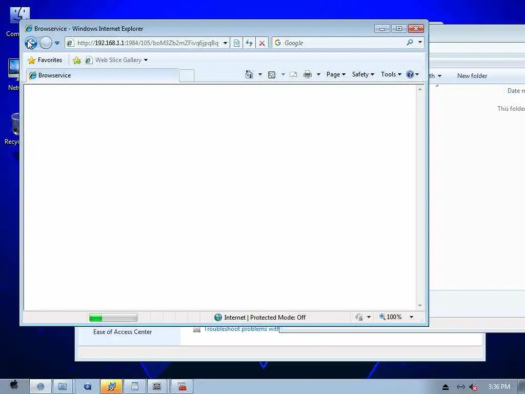
Task: Click the vertical scrollbar down arrow
Action: point(420,306)
